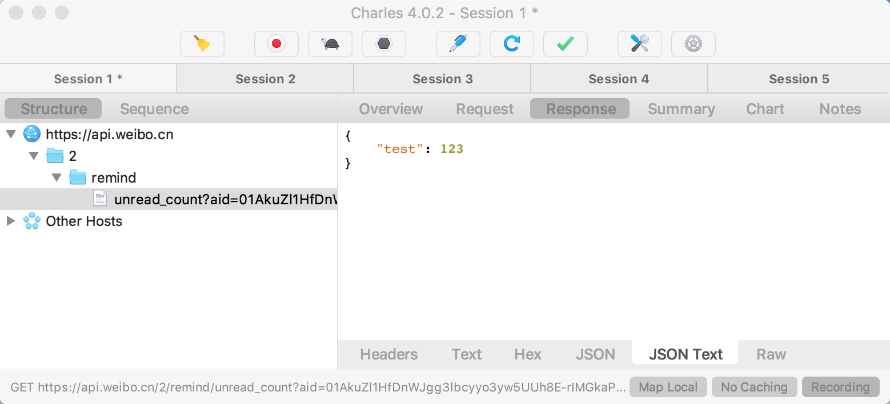Select the remind folder label

(114, 177)
